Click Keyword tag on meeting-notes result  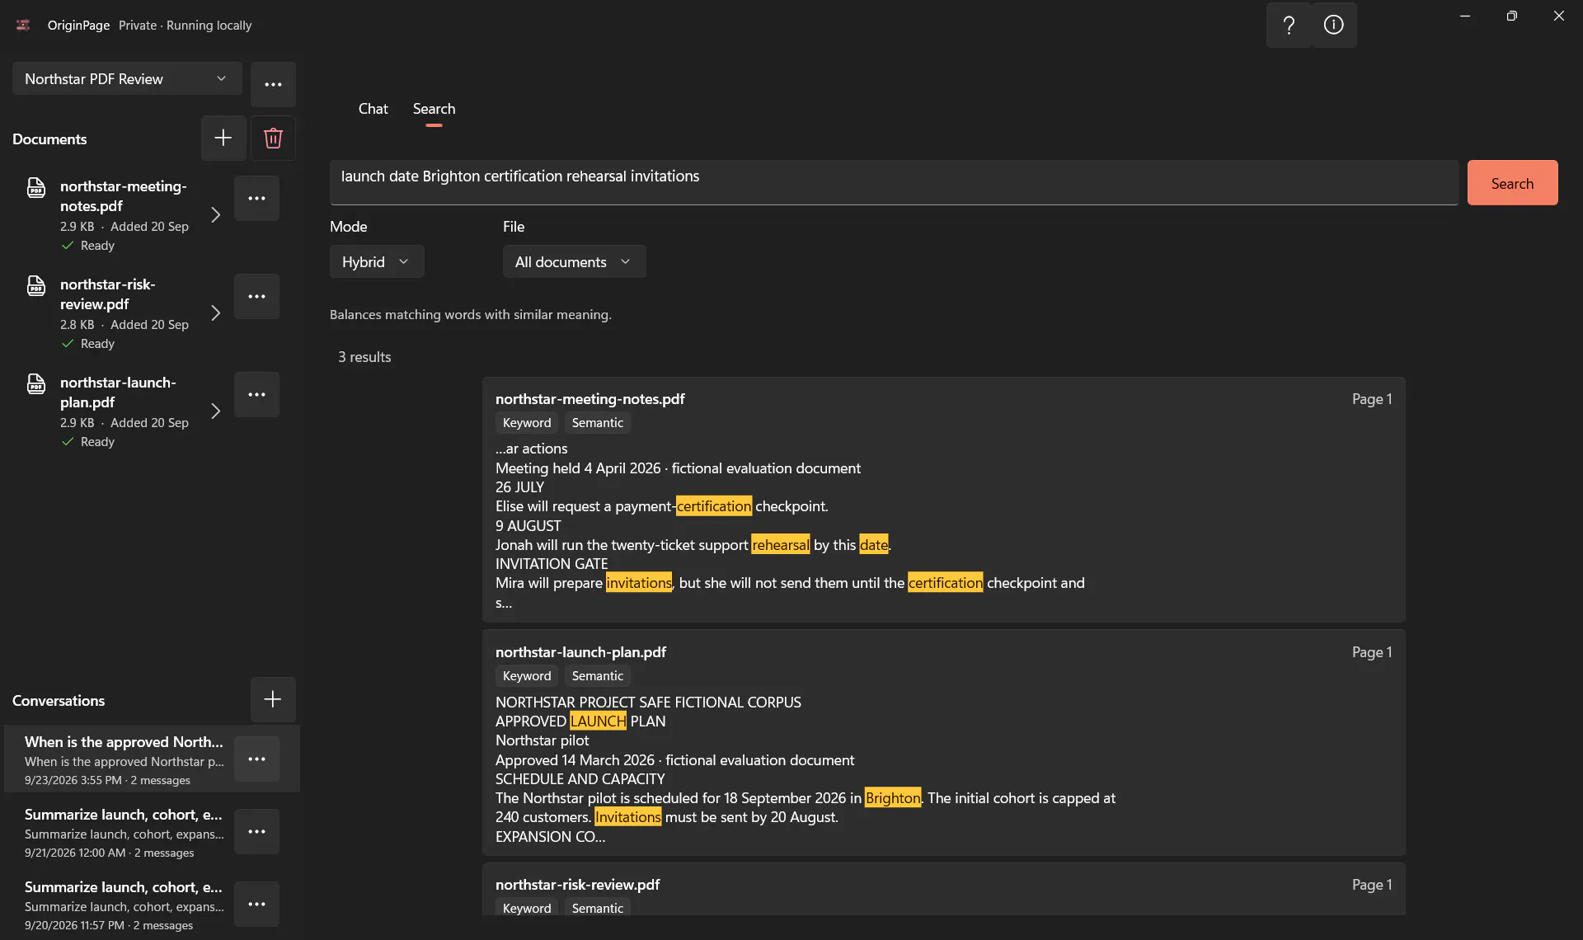(527, 423)
